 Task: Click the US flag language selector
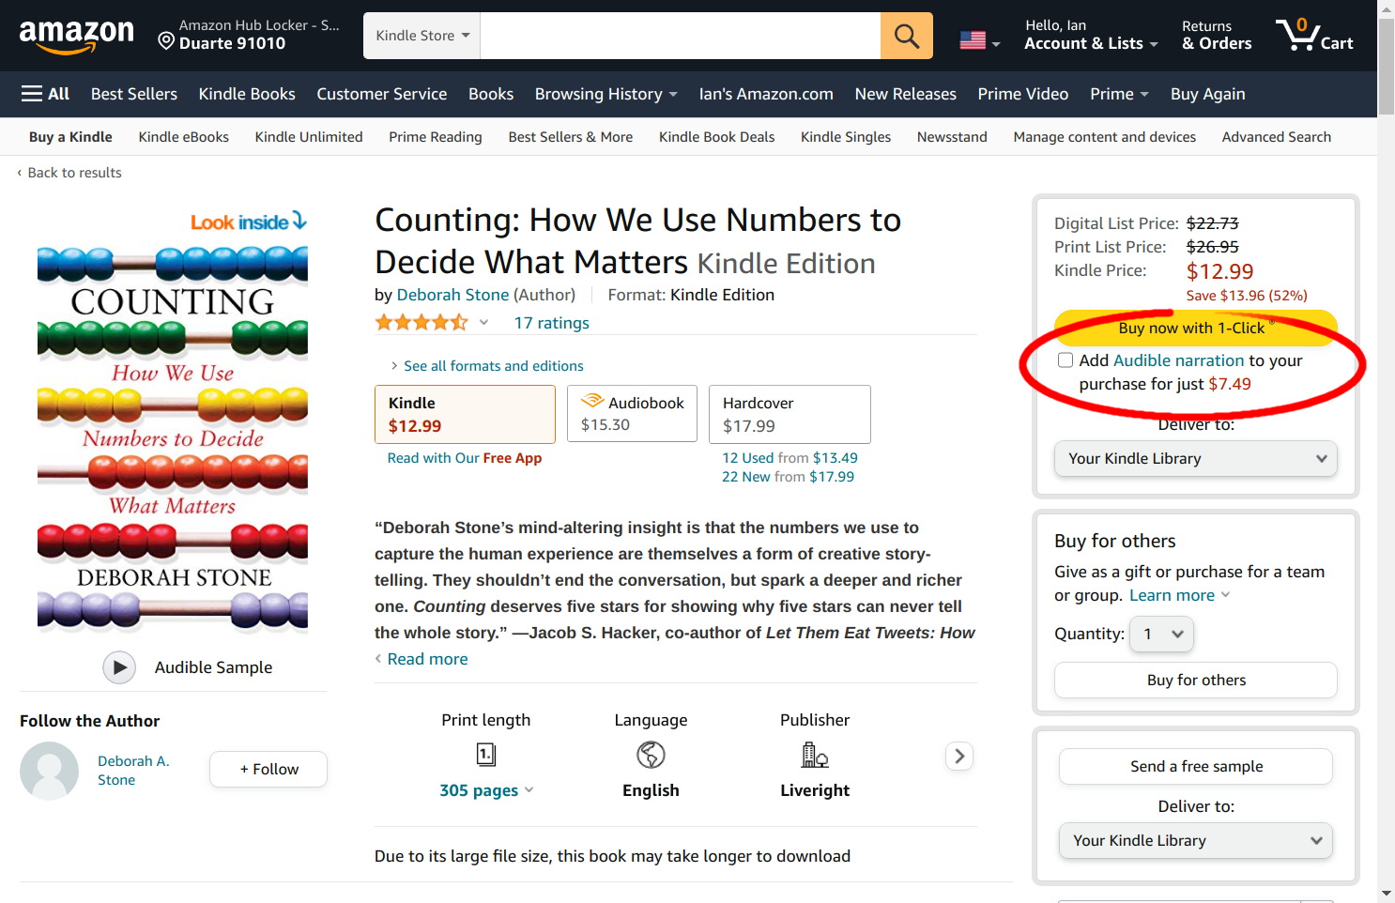(x=979, y=40)
